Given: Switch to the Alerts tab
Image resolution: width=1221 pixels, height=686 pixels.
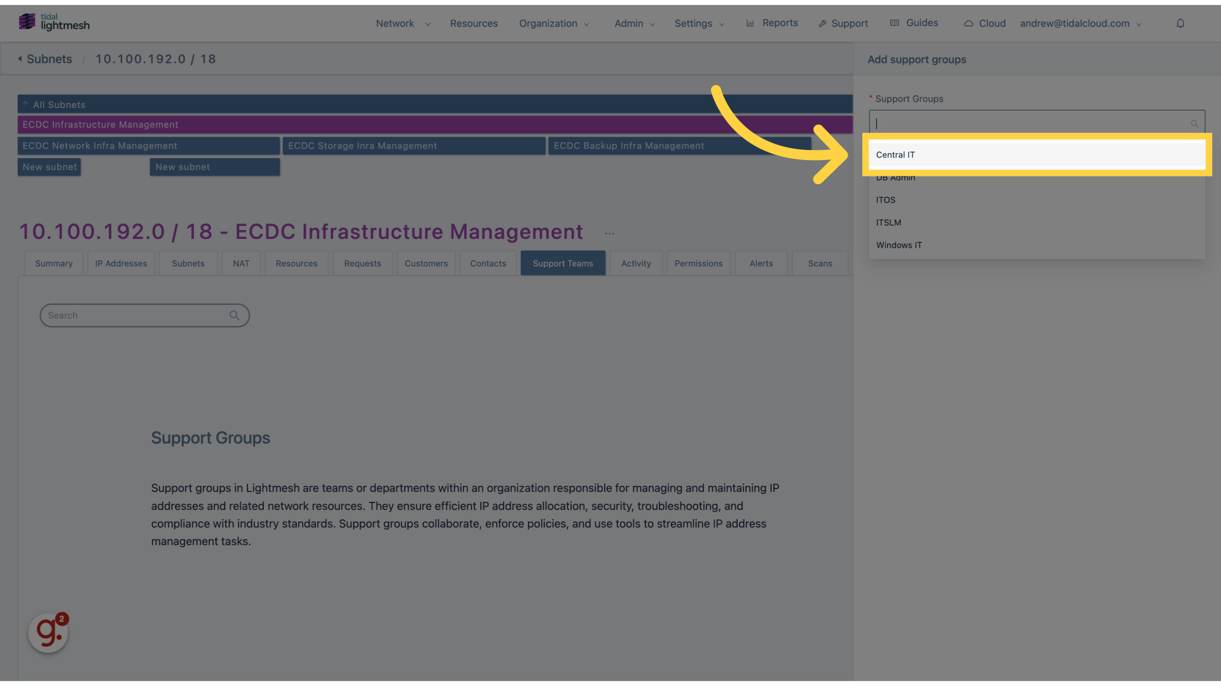Looking at the screenshot, I should pos(761,264).
